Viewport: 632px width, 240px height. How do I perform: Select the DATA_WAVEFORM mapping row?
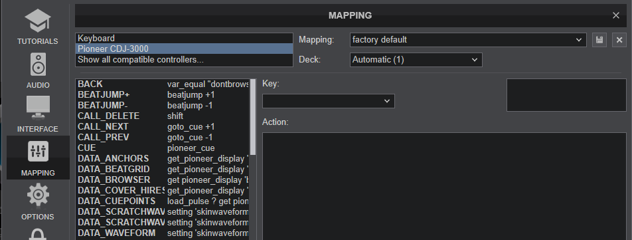[x=163, y=233]
